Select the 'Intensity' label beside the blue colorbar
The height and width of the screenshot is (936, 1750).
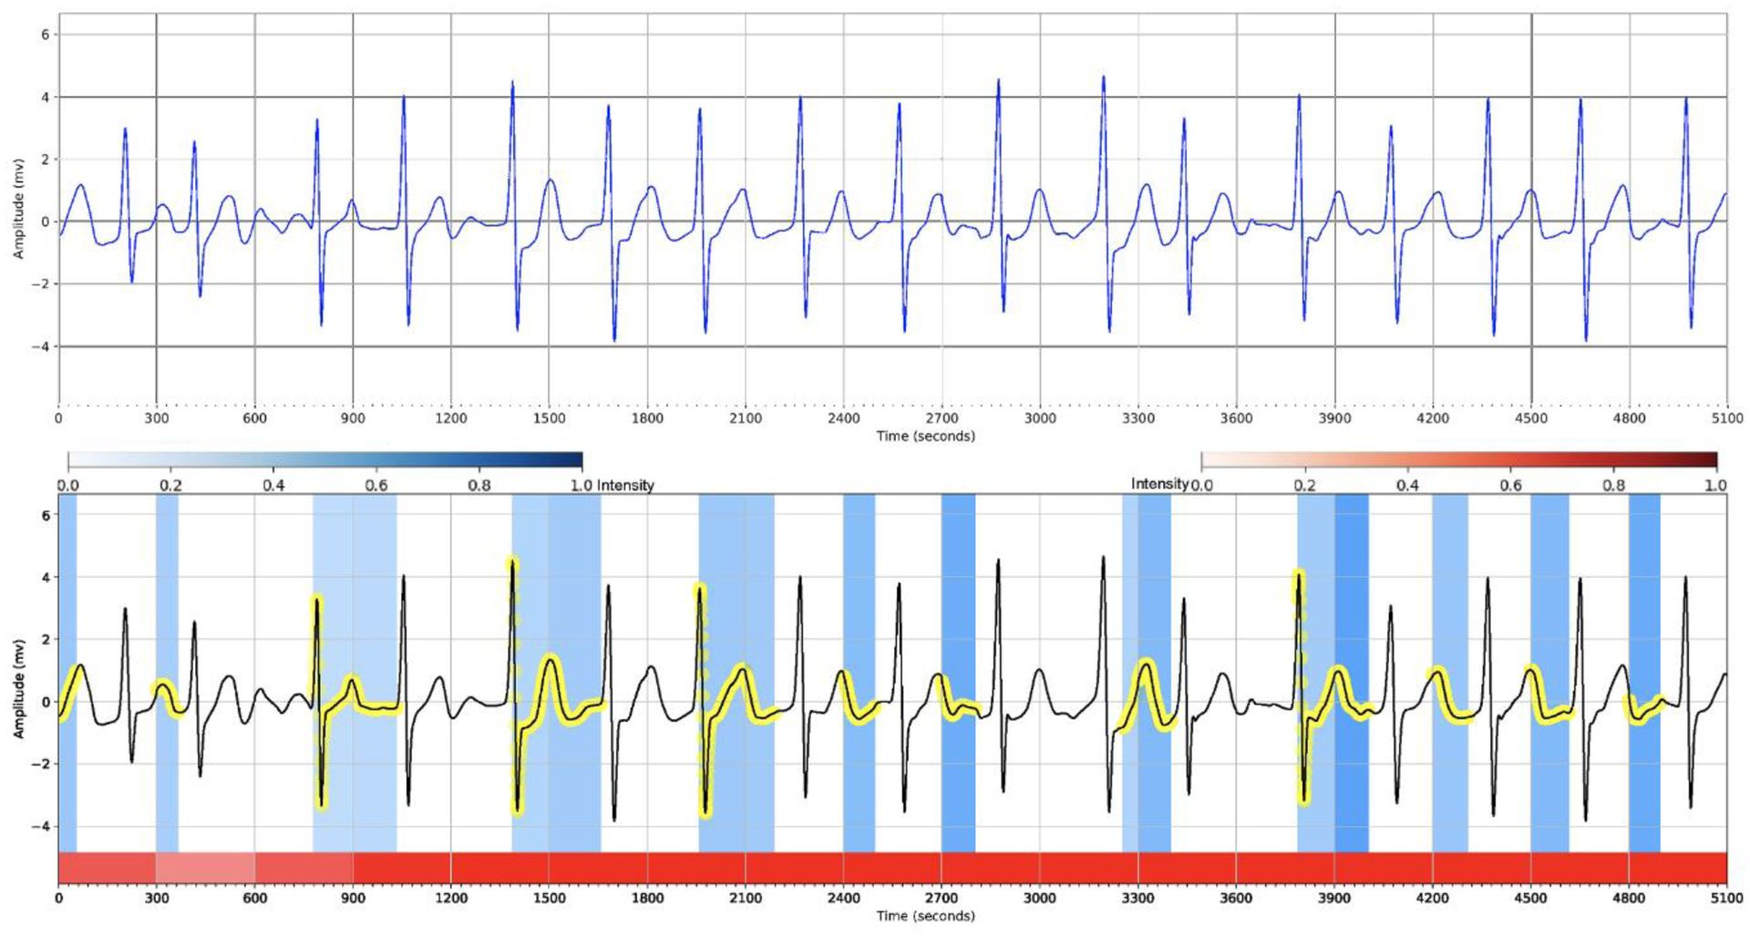tap(625, 485)
